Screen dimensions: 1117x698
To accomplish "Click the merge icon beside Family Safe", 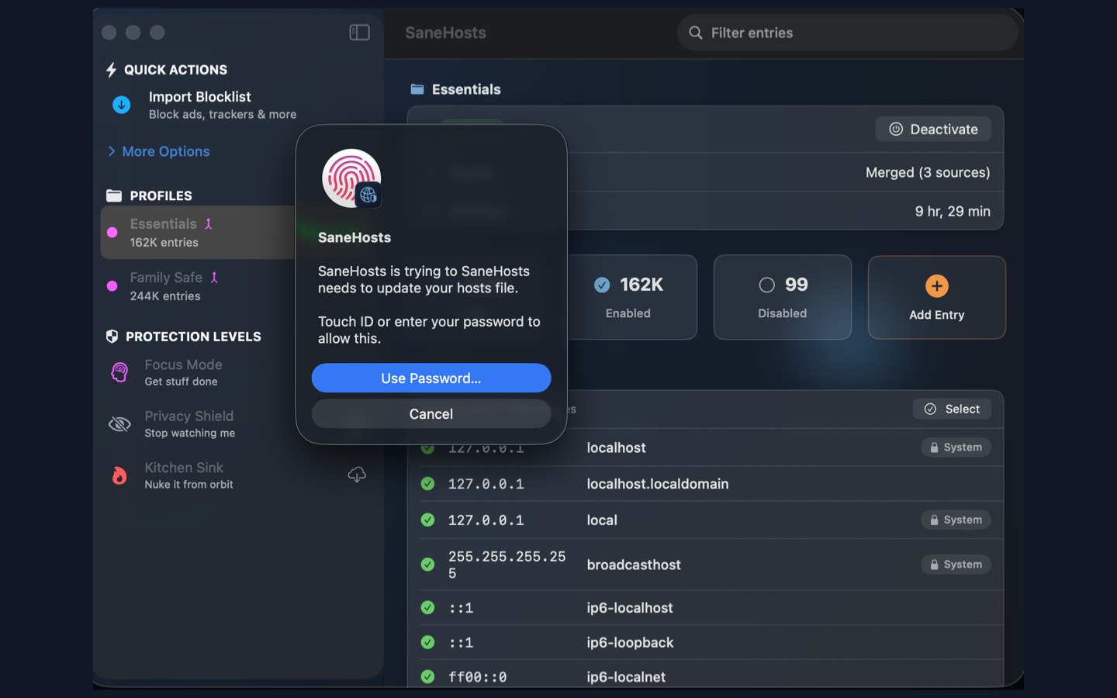I will coord(214,278).
